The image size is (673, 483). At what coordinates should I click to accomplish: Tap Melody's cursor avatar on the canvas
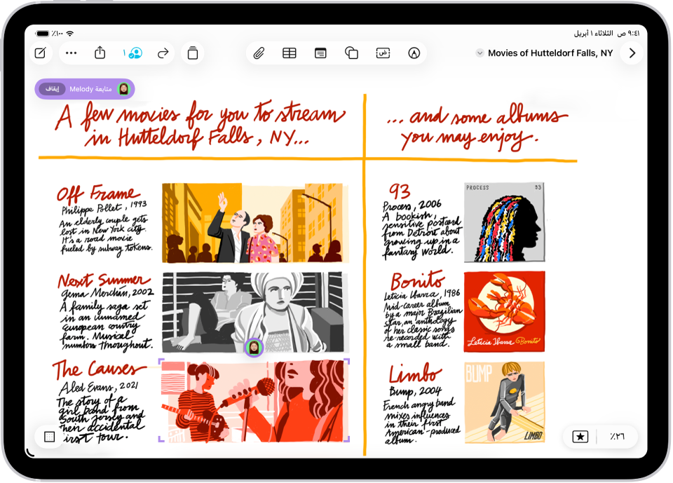tap(254, 347)
